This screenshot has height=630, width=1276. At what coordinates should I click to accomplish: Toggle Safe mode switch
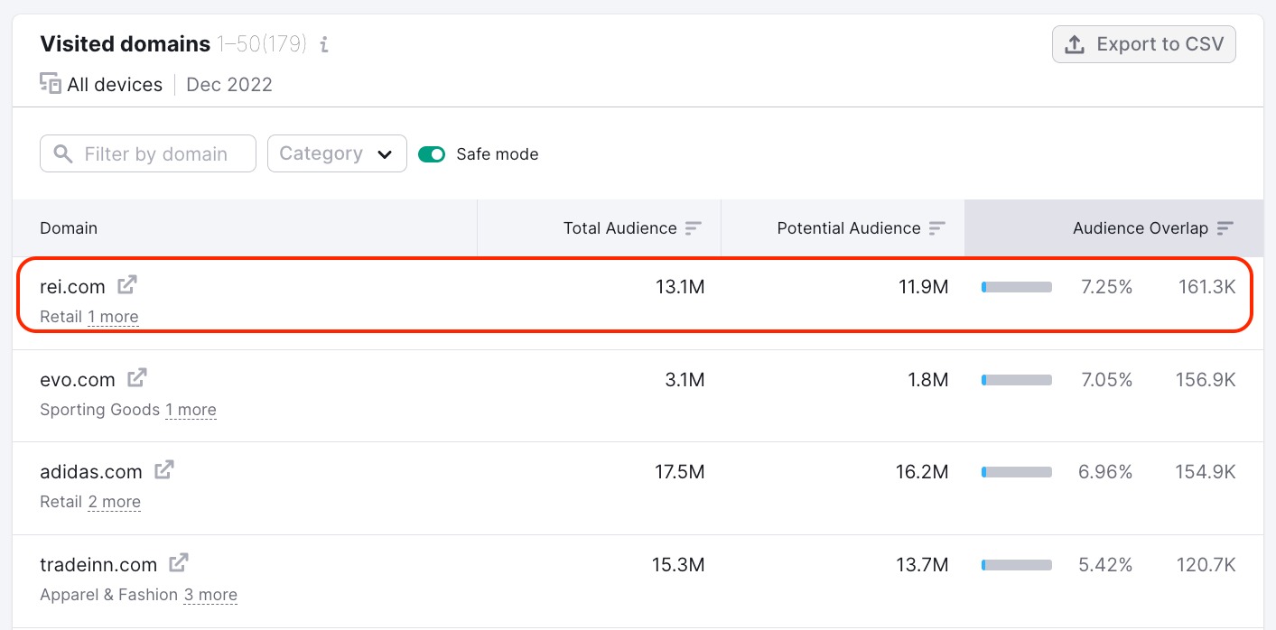[432, 154]
